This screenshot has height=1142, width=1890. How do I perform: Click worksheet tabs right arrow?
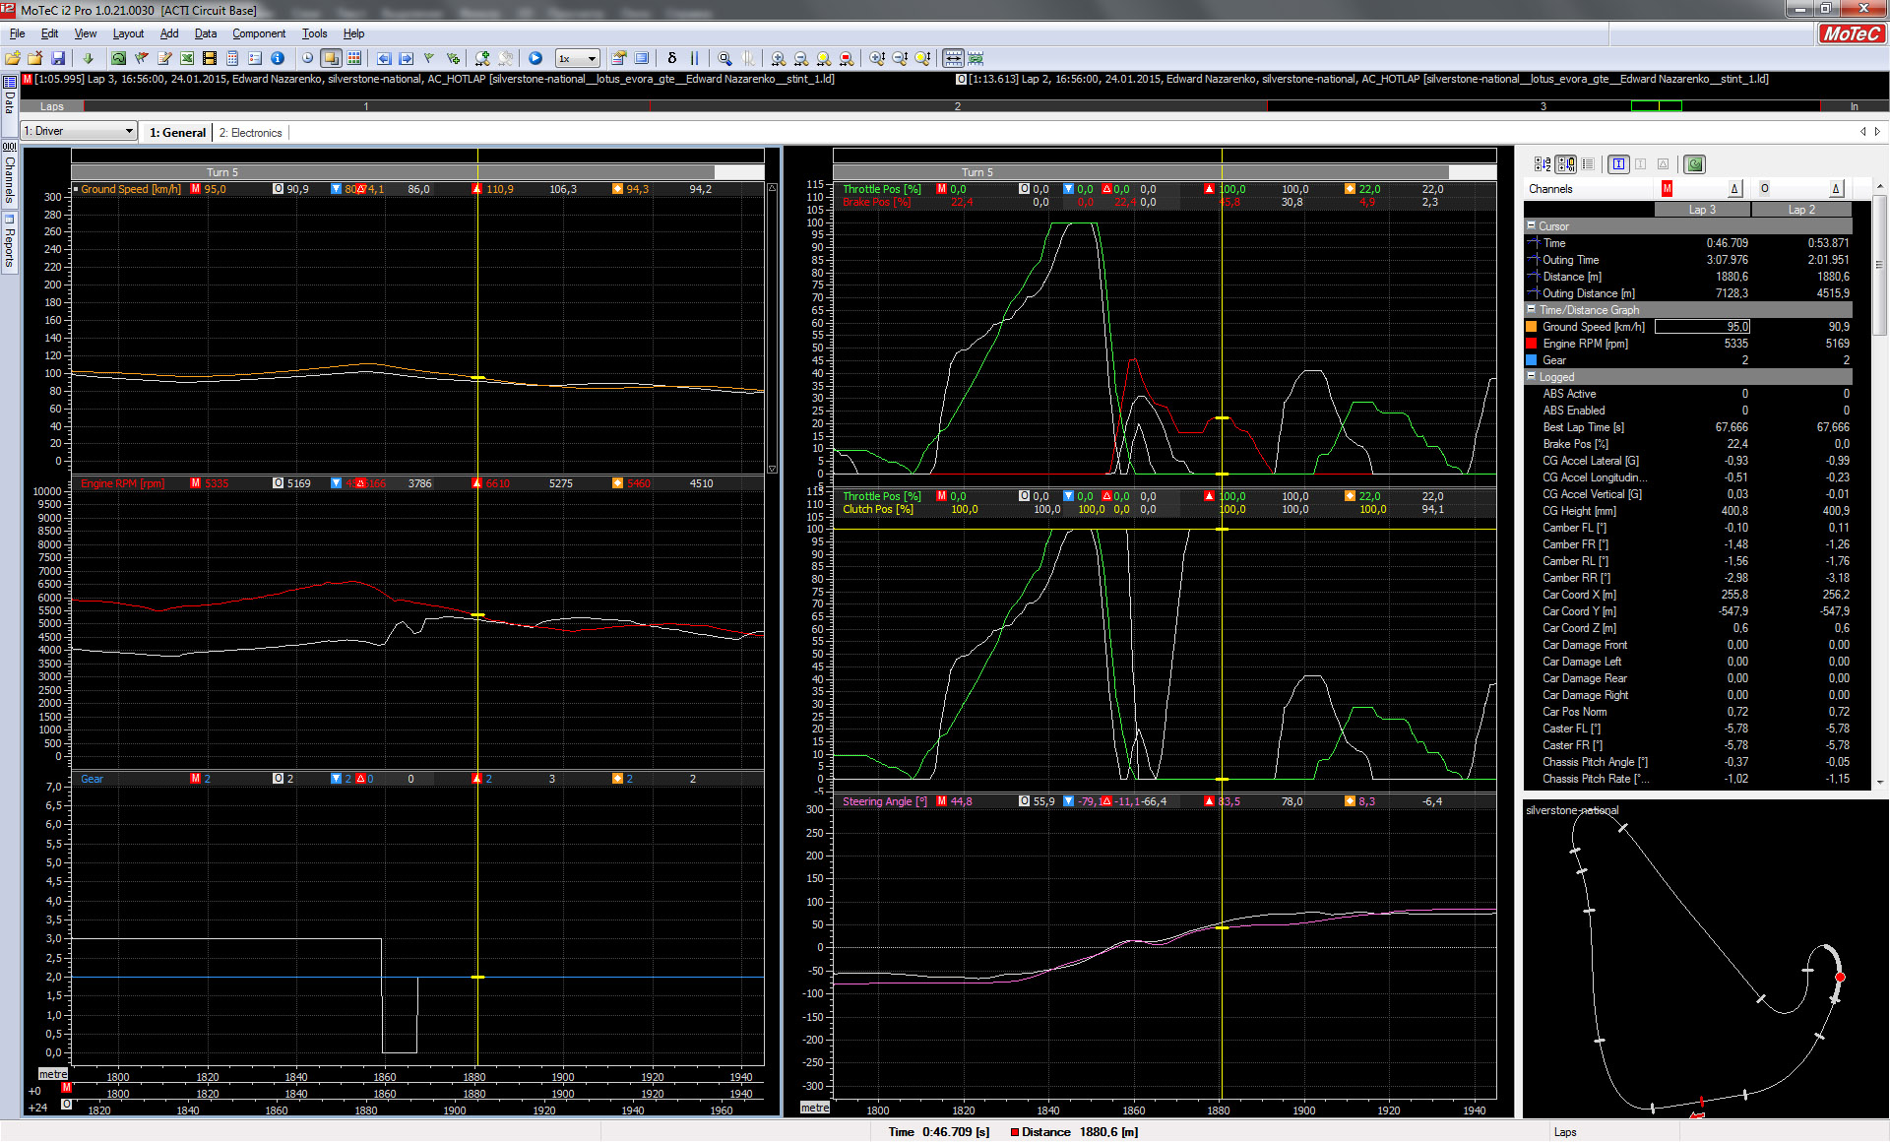[1877, 131]
